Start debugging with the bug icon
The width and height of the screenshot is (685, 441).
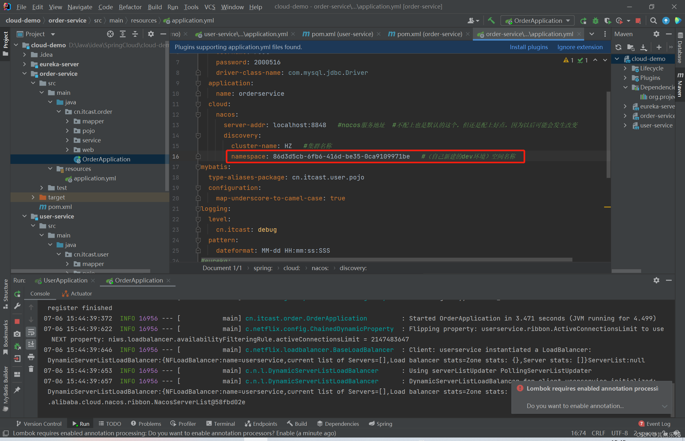click(x=596, y=21)
